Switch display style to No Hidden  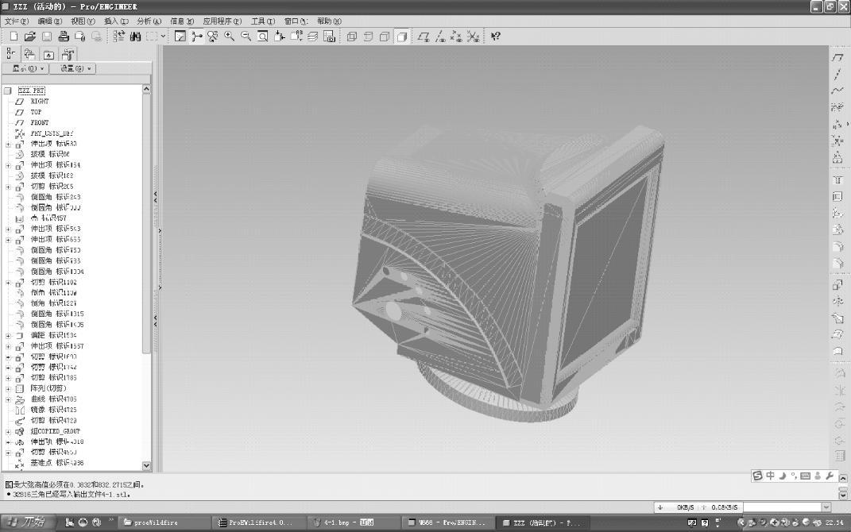coord(385,37)
